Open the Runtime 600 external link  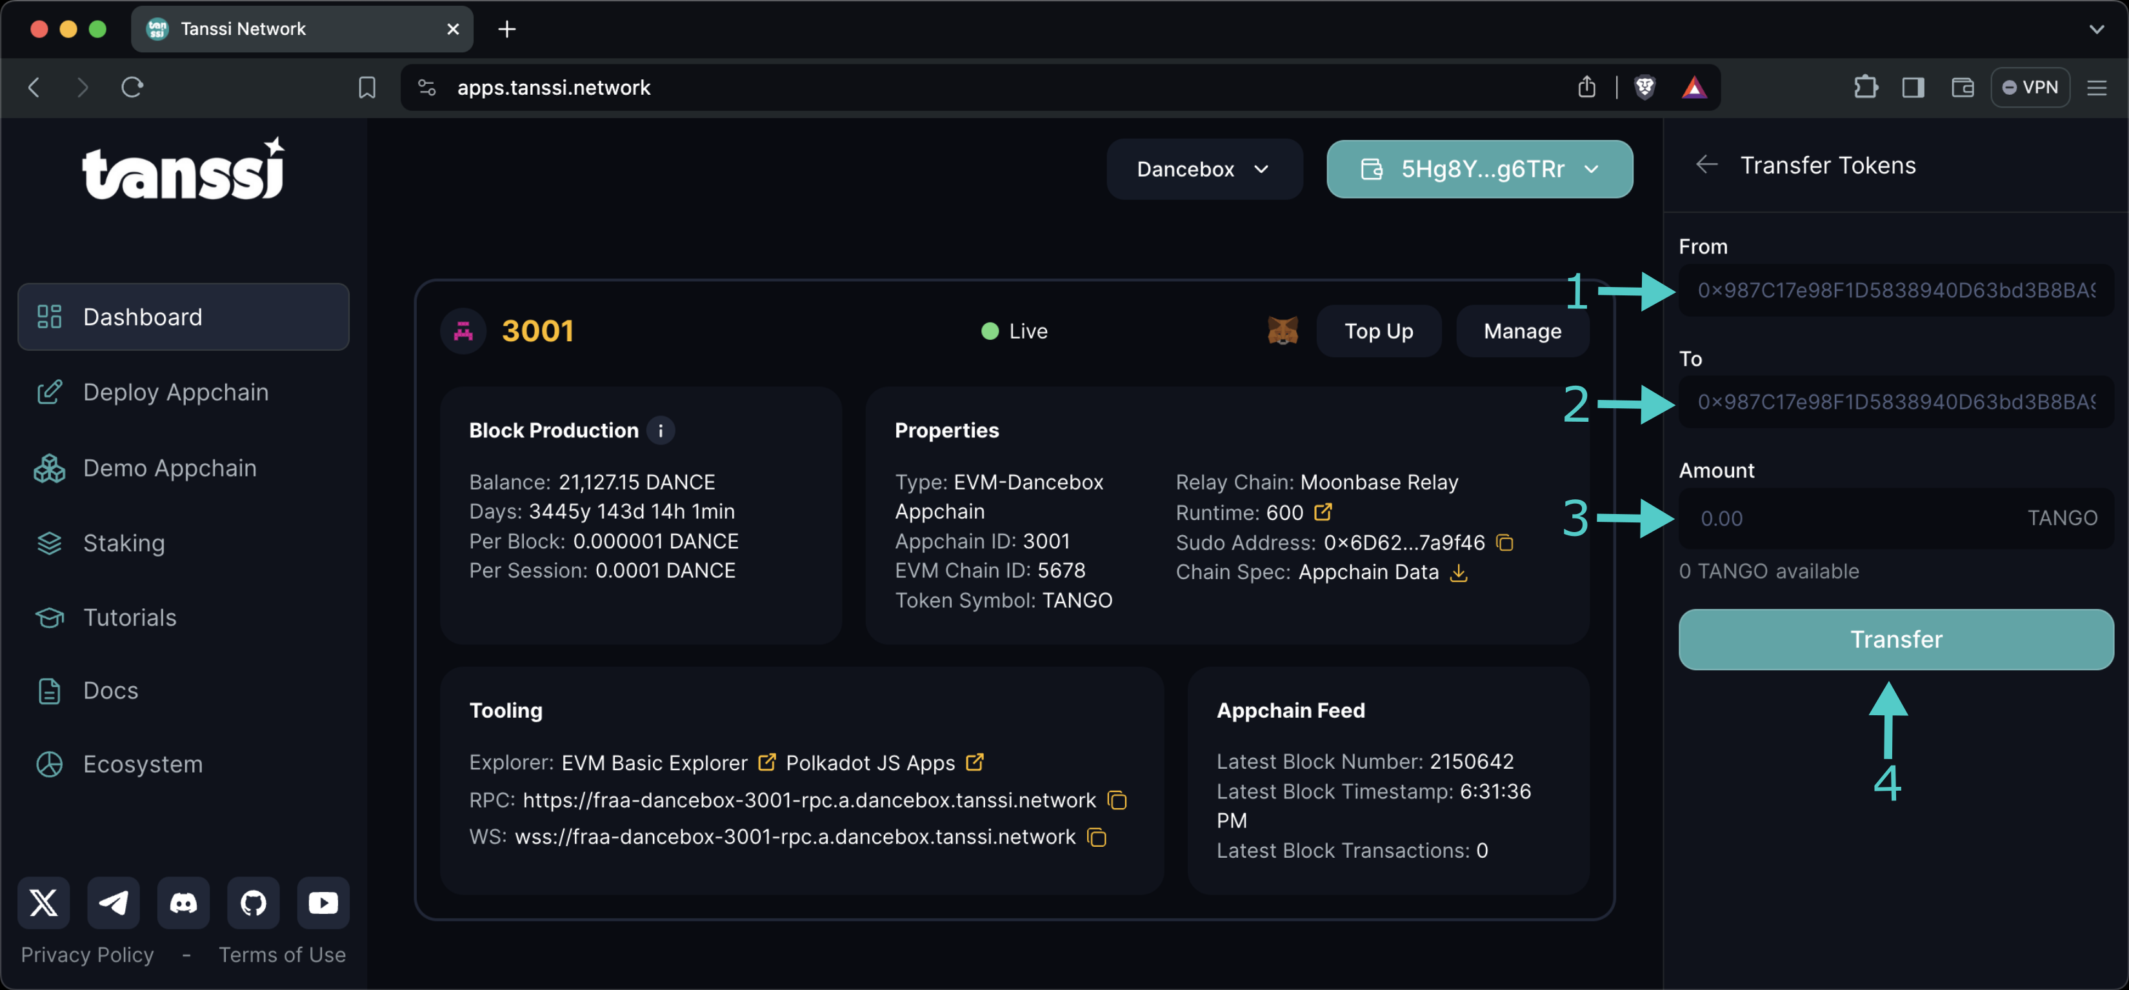pos(1323,512)
